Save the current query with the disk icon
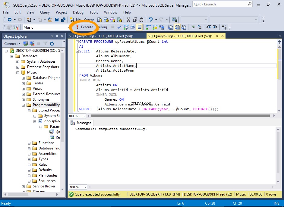284x207 pixels. 57,20
